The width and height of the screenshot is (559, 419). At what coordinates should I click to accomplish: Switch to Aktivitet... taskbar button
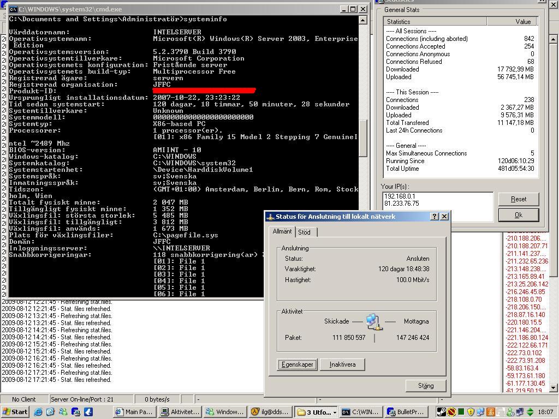(x=180, y=412)
